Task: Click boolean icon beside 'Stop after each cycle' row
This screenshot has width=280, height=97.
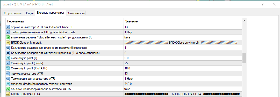Action: (x=8, y=37)
